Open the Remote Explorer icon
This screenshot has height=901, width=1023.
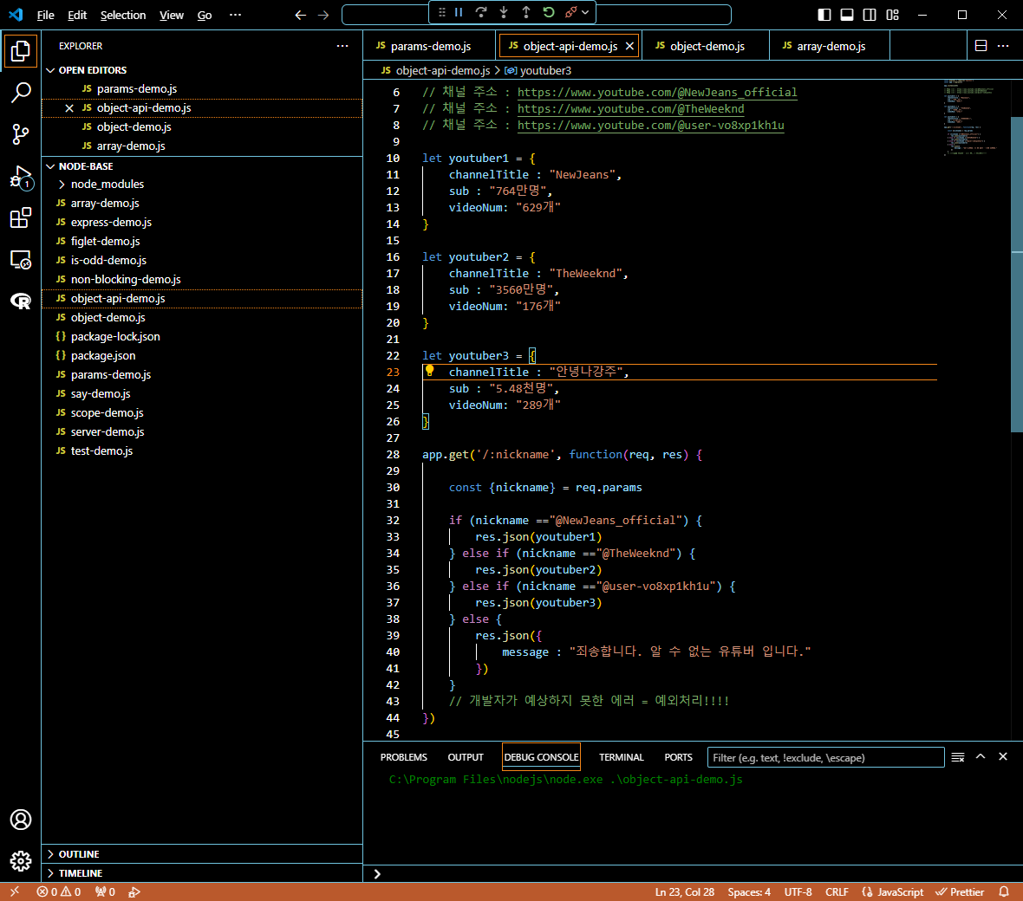(20, 260)
